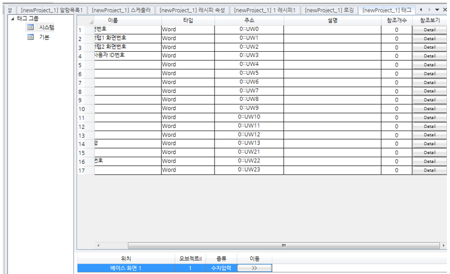Click the horizontal scrollbar left arrow
The image size is (450, 274).
click(98, 245)
